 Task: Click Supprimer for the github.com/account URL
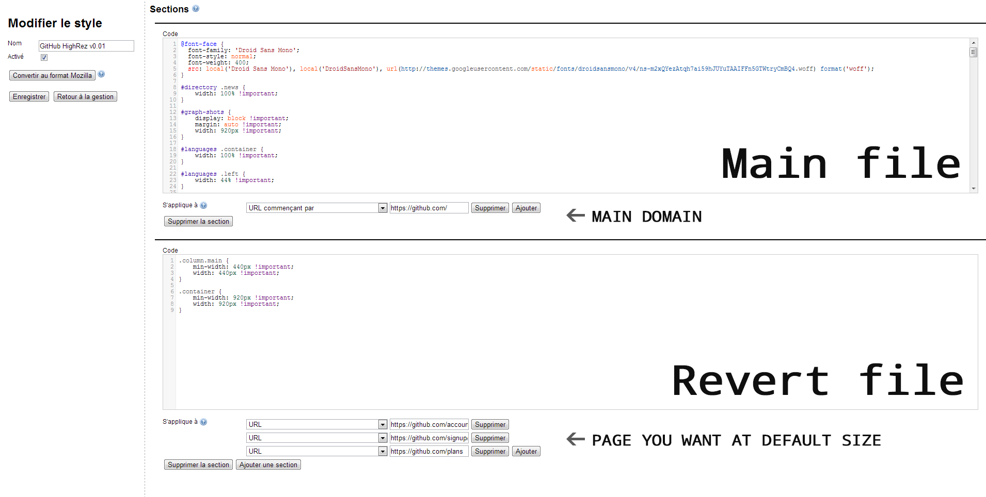click(490, 424)
